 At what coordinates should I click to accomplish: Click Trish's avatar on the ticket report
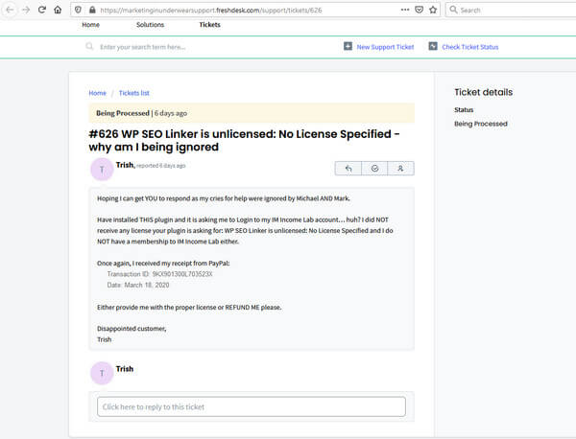tap(102, 170)
